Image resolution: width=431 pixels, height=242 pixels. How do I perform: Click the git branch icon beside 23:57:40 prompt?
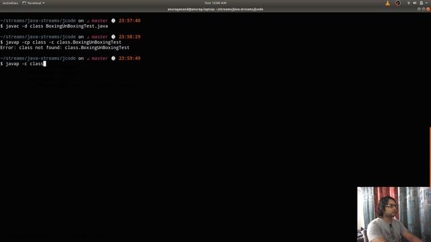[x=88, y=21]
